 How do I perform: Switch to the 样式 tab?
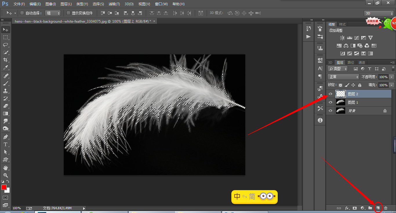coord(342,24)
